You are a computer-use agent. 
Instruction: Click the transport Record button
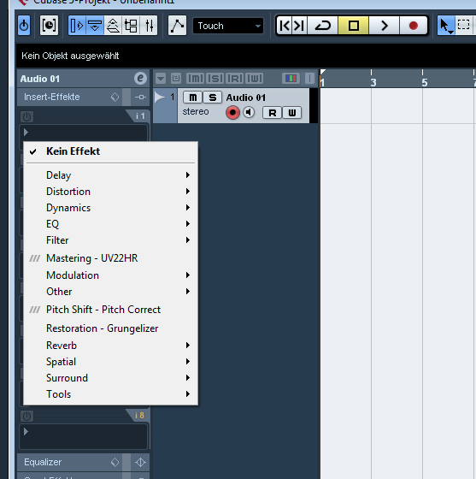coord(414,26)
